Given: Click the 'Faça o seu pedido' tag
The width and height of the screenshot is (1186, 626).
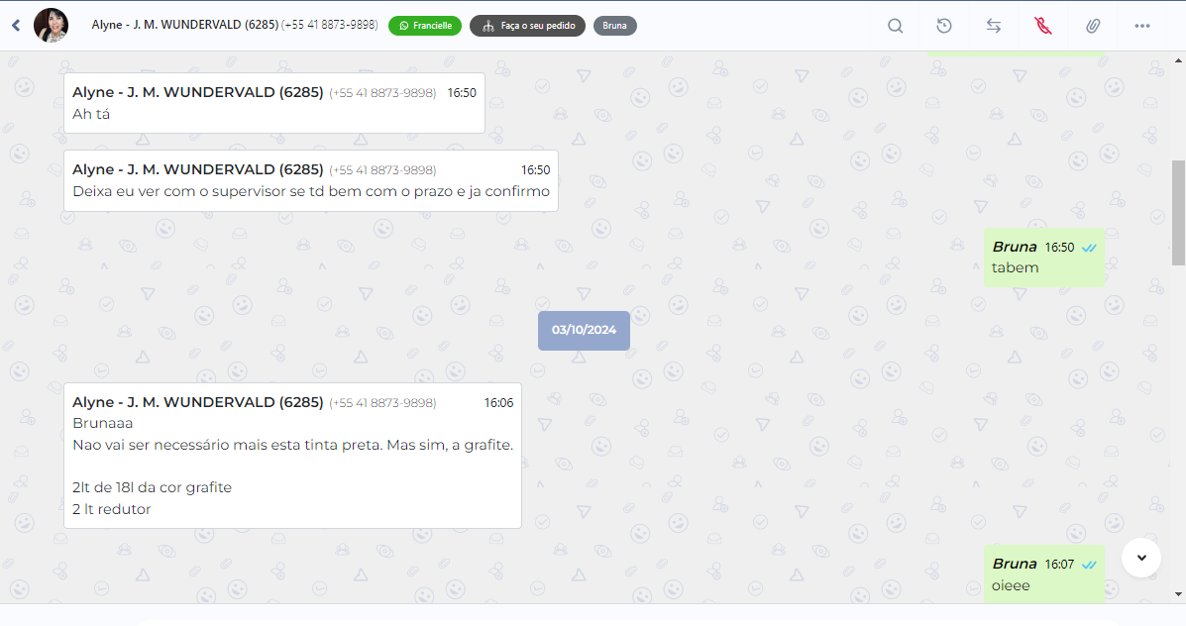Looking at the screenshot, I should [527, 26].
